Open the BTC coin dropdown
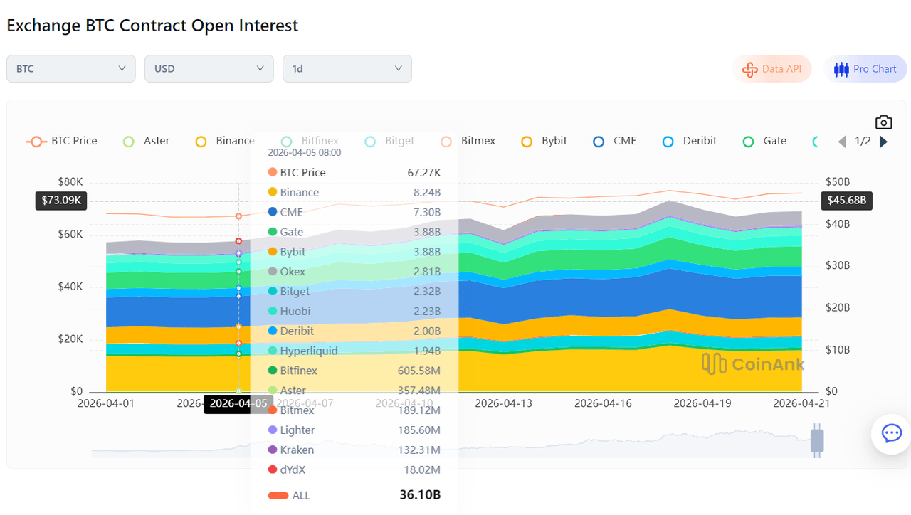 tap(70, 69)
